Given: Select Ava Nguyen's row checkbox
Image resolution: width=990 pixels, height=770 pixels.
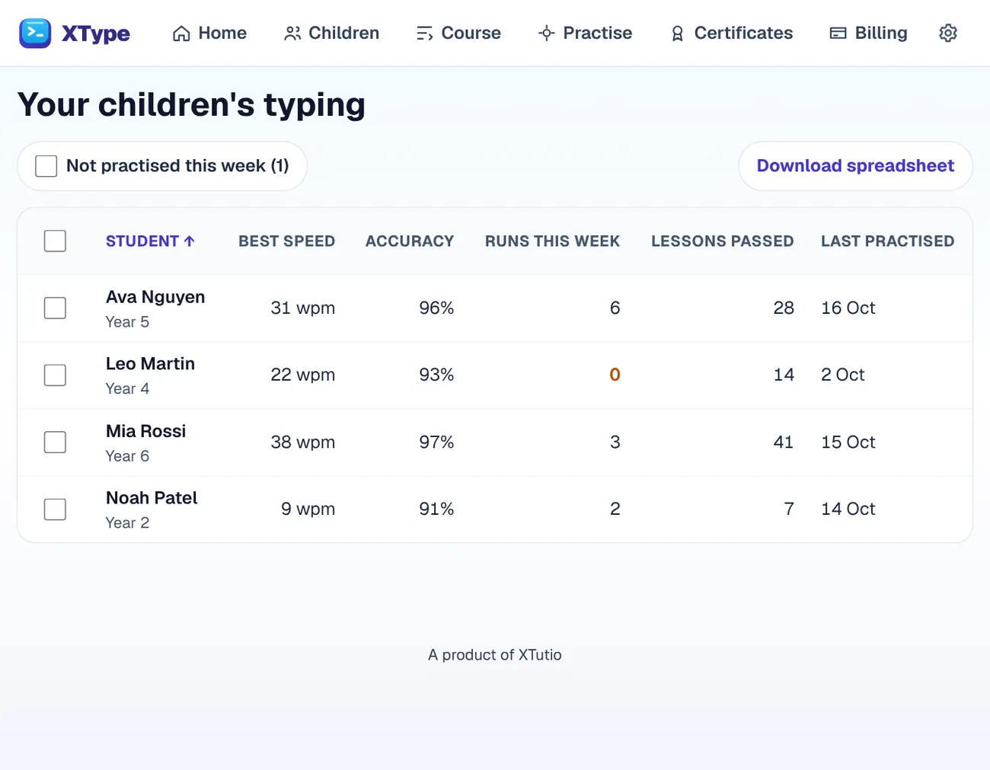Looking at the screenshot, I should coord(55,308).
